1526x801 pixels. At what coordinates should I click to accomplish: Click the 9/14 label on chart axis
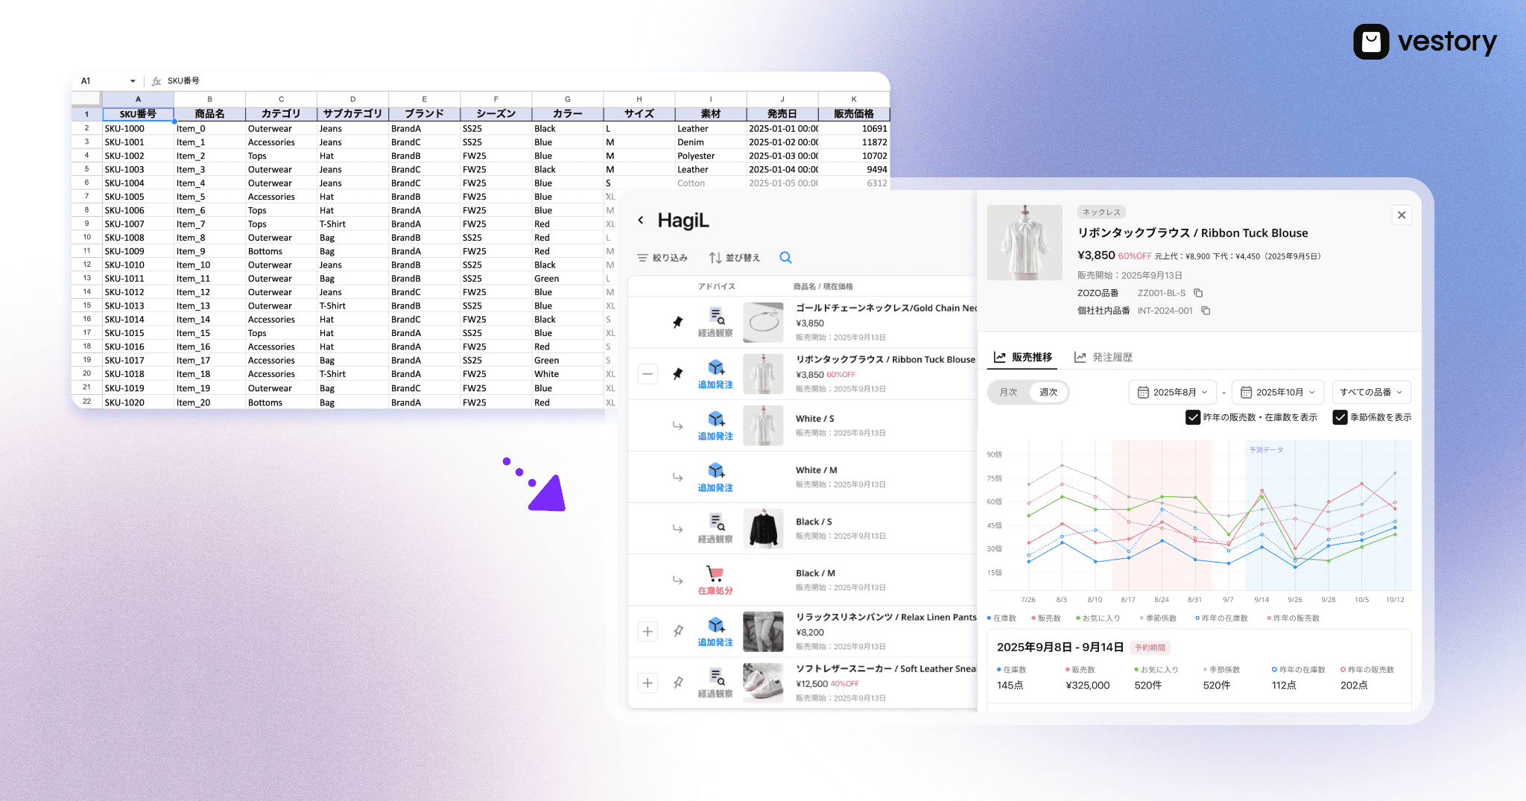[1261, 600]
